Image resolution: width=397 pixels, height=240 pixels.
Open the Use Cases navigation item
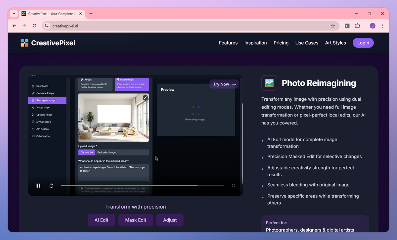point(306,43)
